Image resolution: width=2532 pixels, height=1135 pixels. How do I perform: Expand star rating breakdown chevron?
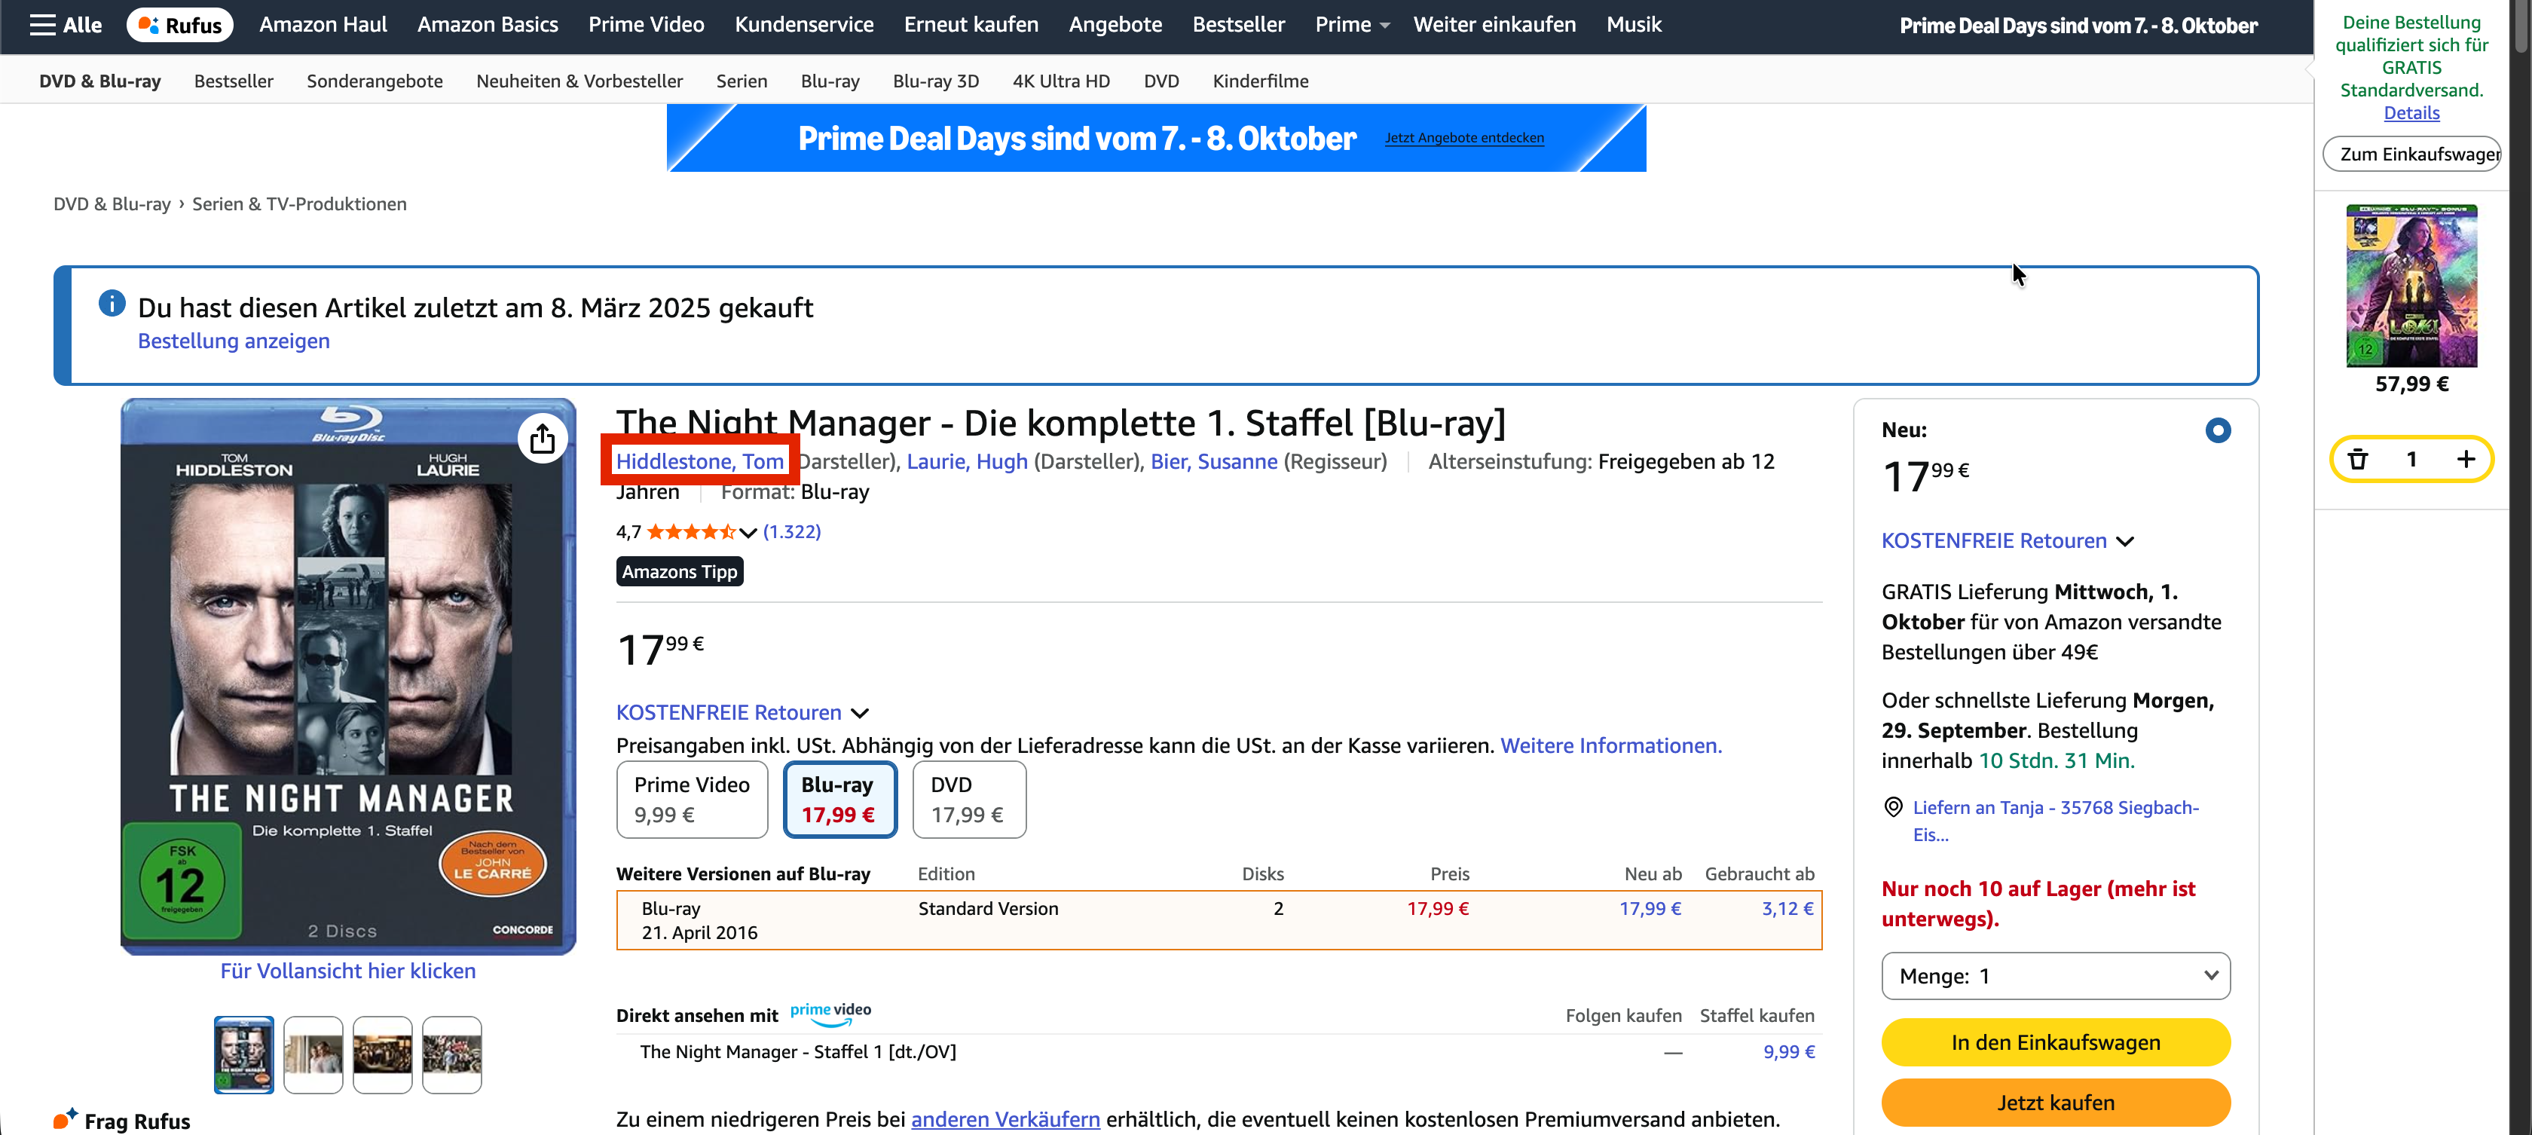click(748, 533)
